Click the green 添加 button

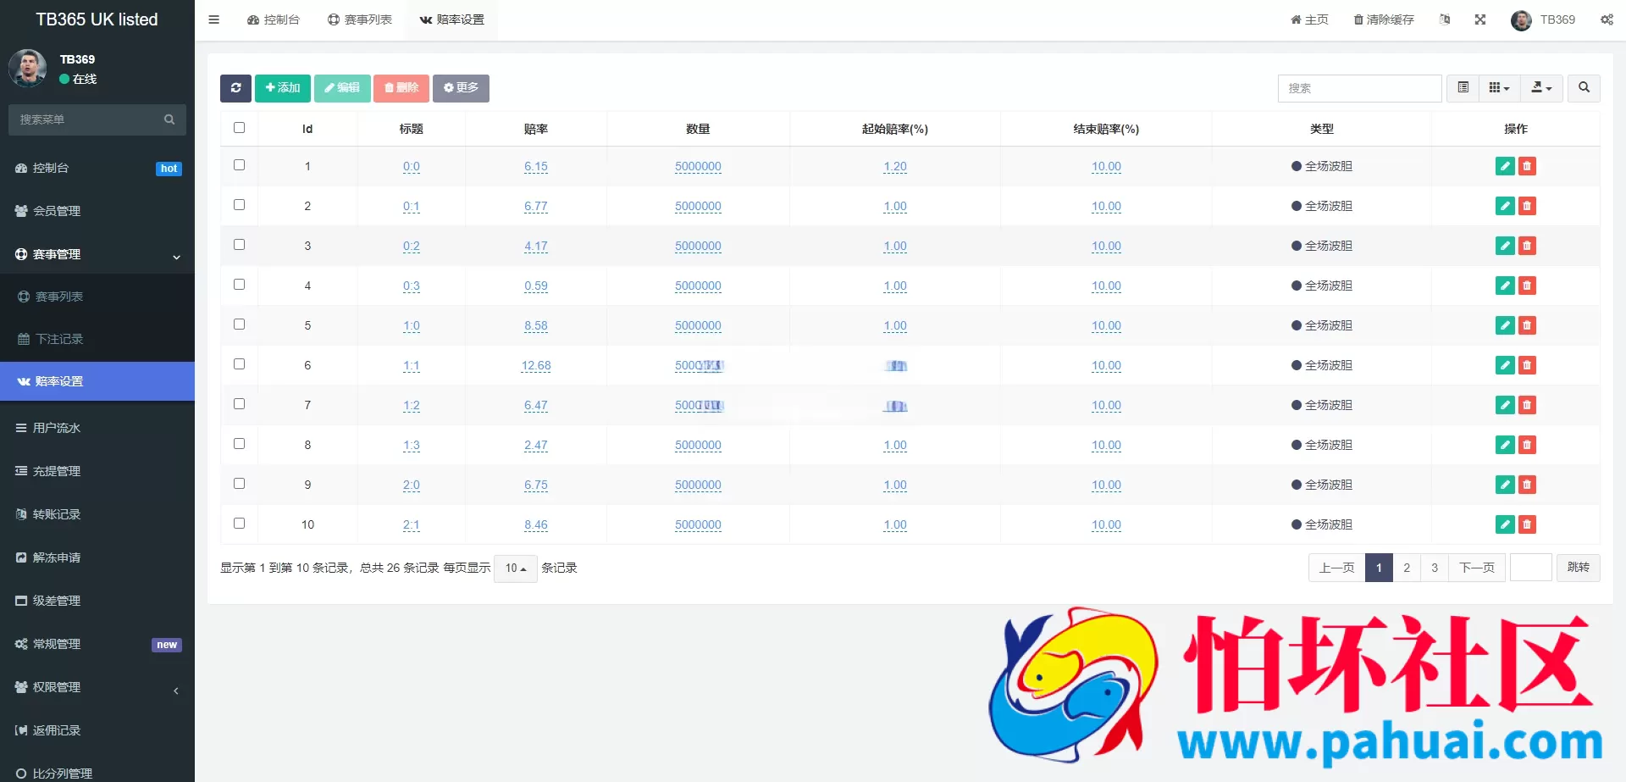(x=282, y=88)
